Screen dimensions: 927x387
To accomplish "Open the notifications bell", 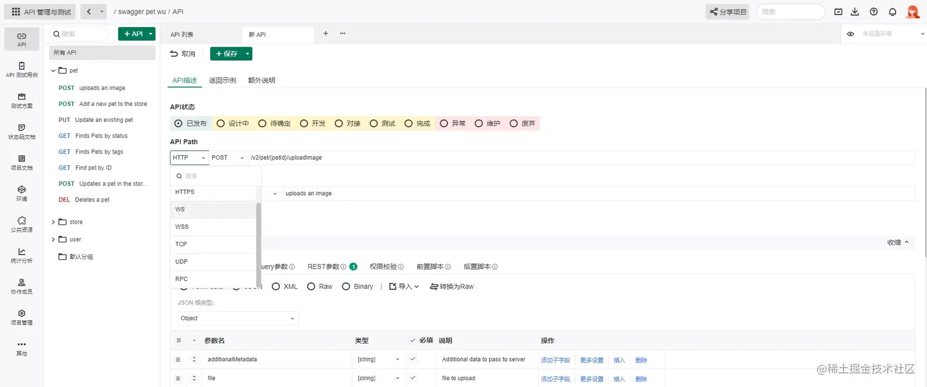I will (x=893, y=12).
